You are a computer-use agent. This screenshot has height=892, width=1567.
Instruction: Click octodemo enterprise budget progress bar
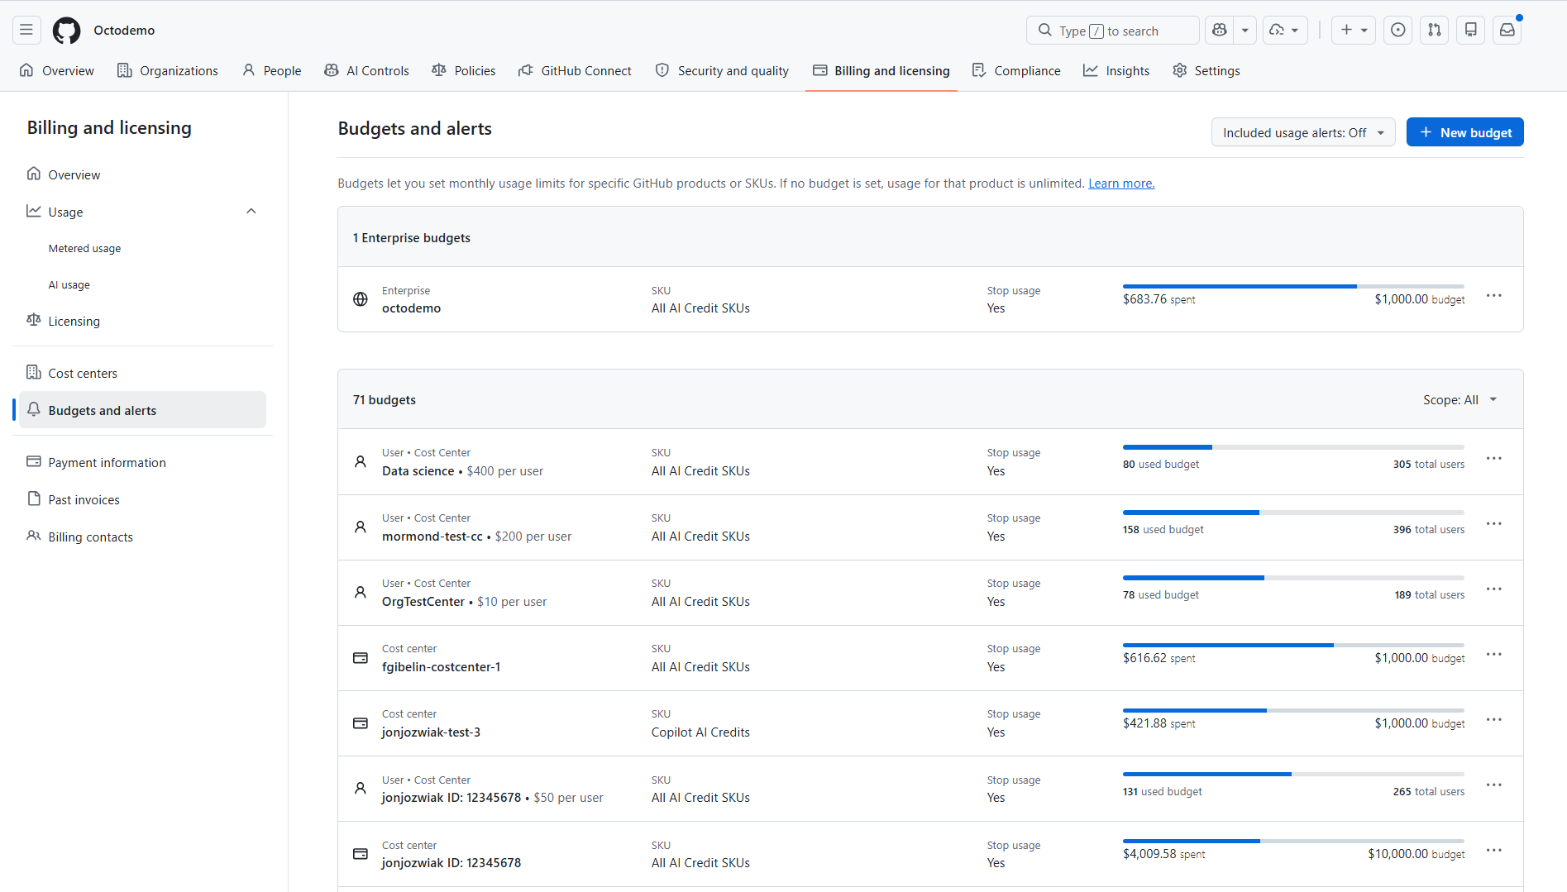pos(1293,287)
